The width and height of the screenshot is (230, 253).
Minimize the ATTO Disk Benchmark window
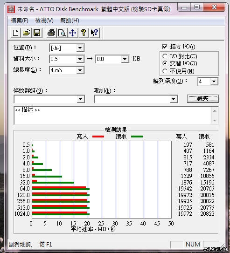click(x=184, y=7)
